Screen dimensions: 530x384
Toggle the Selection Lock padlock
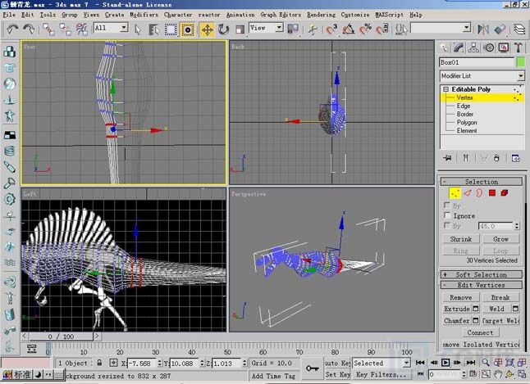pyautogui.click(x=99, y=363)
